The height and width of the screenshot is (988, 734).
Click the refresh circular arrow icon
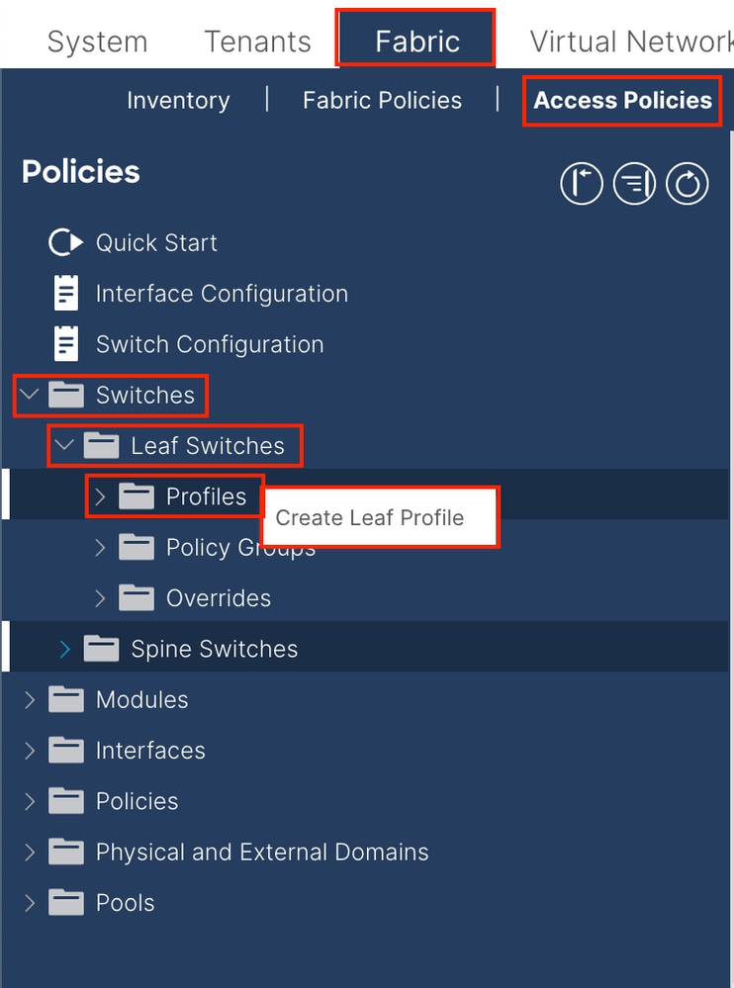(687, 184)
